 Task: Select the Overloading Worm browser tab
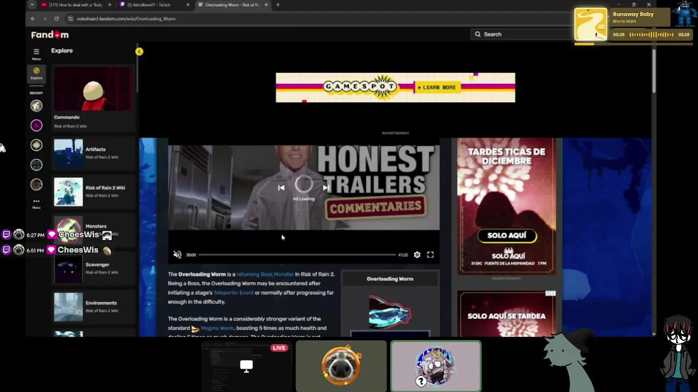[x=232, y=5]
